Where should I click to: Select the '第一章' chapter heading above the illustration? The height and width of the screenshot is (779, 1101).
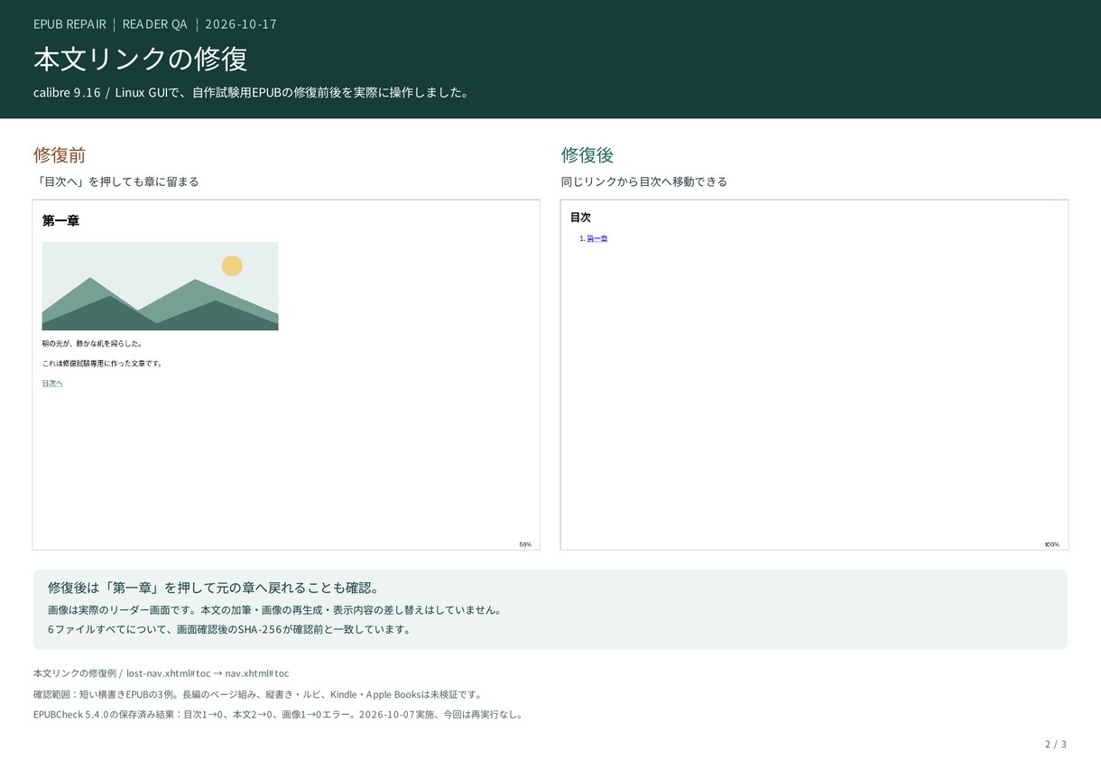click(x=60, y=220)
